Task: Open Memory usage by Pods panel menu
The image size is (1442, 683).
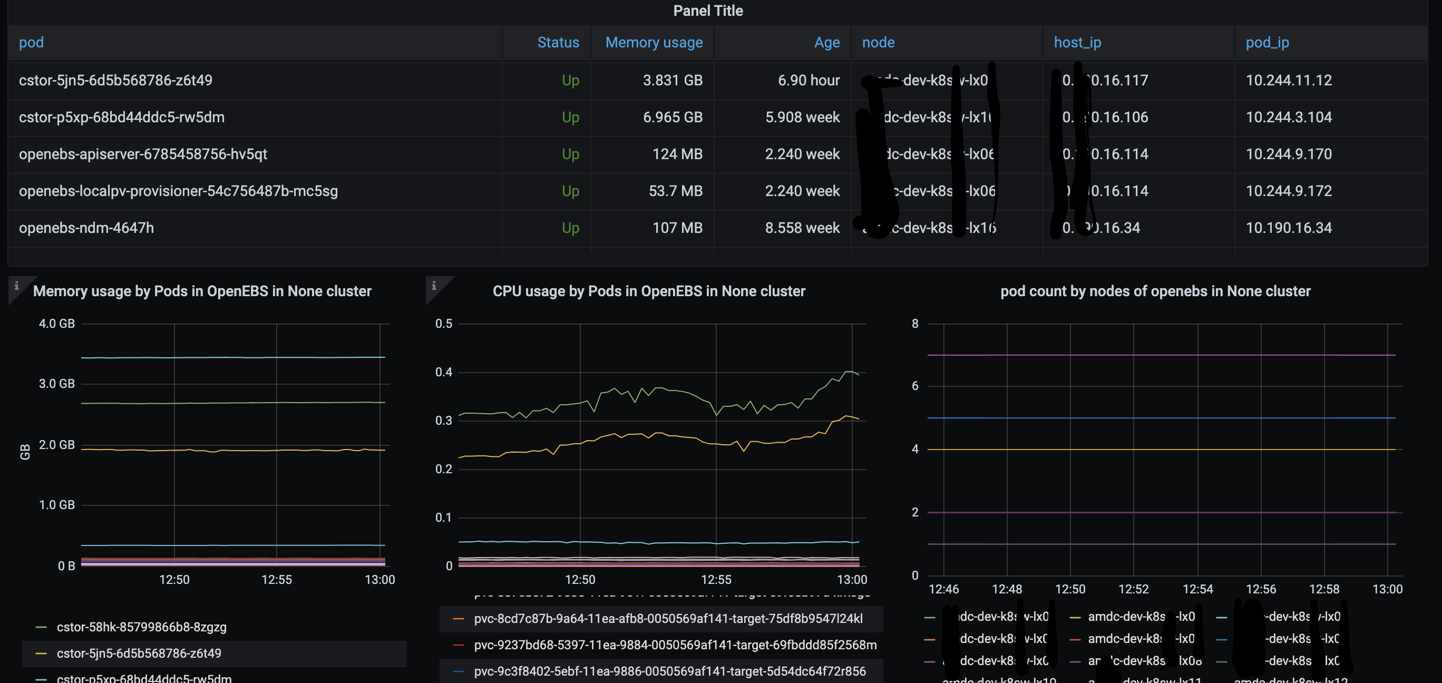Action: [201, 291]
